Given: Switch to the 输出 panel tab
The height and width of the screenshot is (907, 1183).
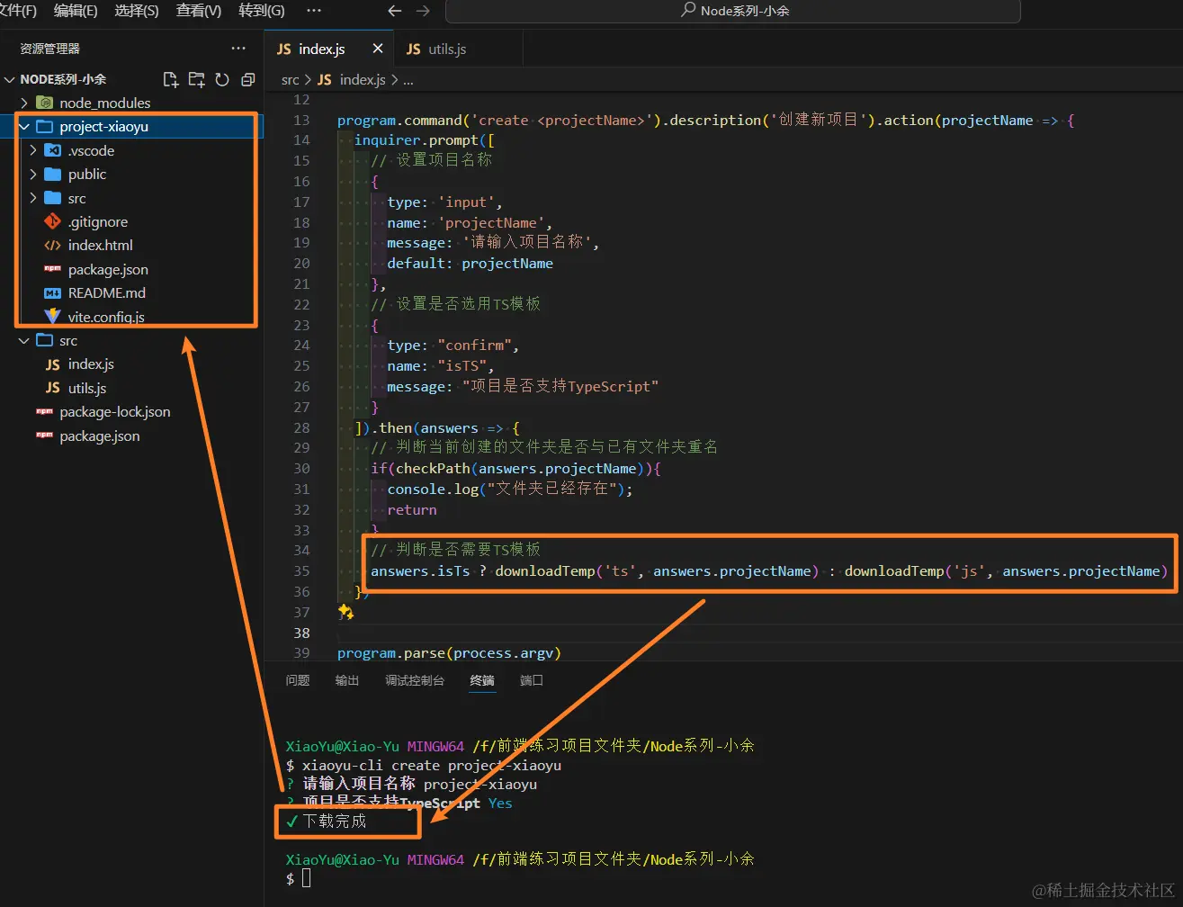Looking at the screenshot, I should coord(347,680).
